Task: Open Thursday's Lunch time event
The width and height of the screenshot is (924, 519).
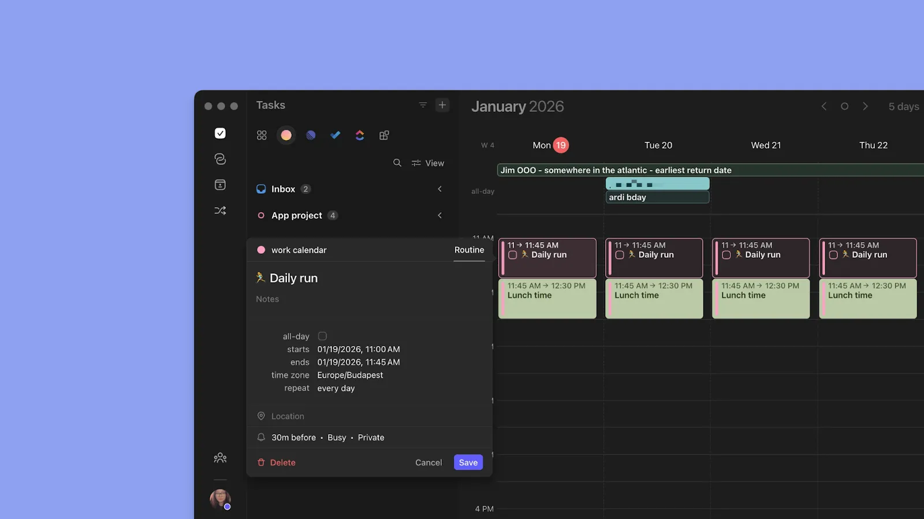Action: click(x=868, y=299)
